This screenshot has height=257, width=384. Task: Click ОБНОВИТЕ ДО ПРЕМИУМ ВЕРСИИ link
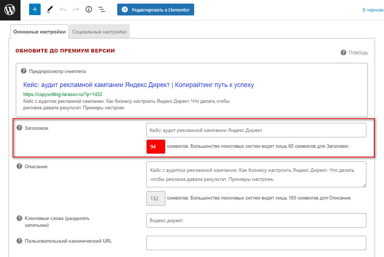coord(65,51)
